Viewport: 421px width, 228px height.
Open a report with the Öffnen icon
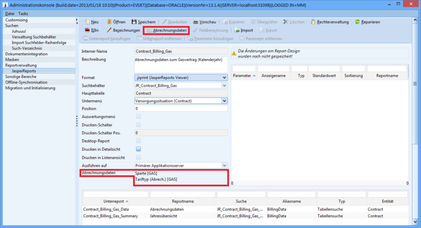pyautogui.click(x=109, y=22)
